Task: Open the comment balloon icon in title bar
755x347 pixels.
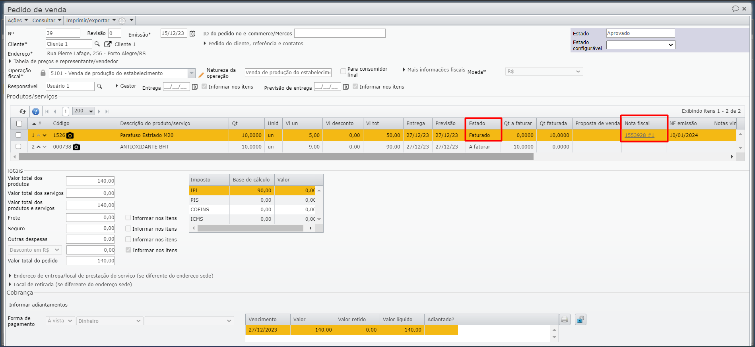Action: coord(736,9)
